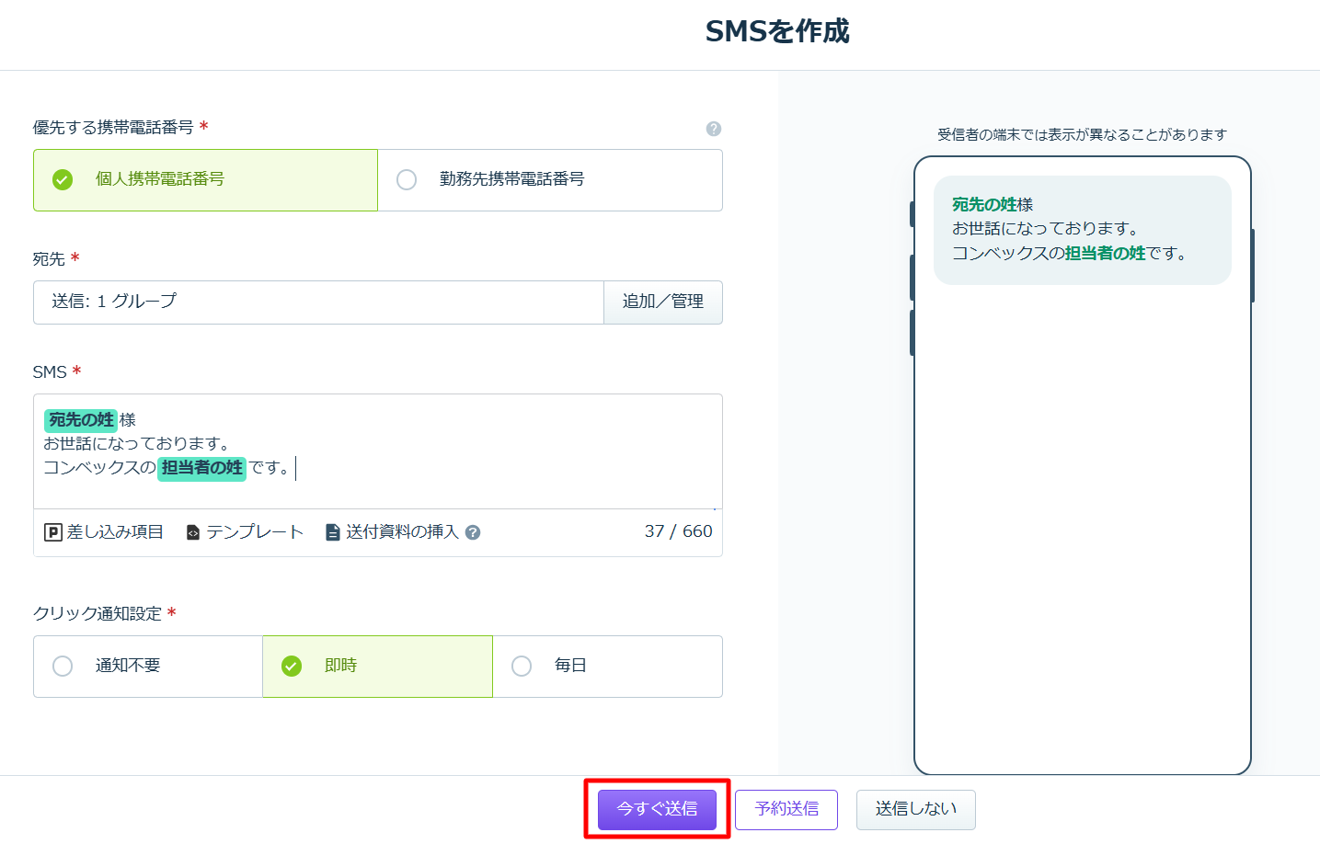Click 今すぐ送信 to send now
This screenshot has width=1320, height=844.
[657, 809]
